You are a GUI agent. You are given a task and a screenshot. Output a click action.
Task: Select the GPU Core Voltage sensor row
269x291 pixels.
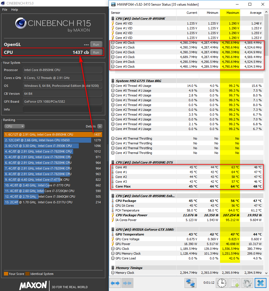pos(187,239)
